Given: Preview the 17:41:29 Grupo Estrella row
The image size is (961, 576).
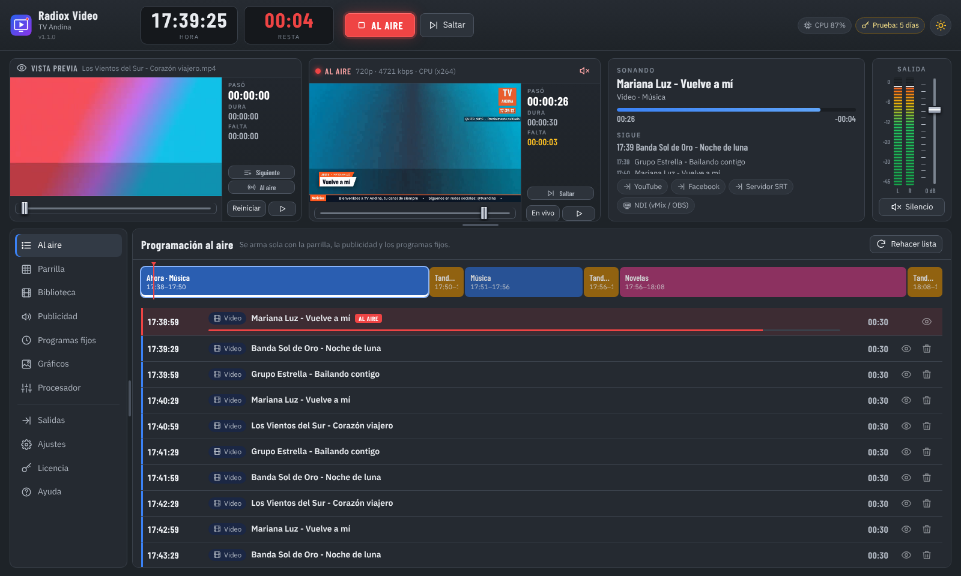Looking at the screenshot, I should point(906,452).
